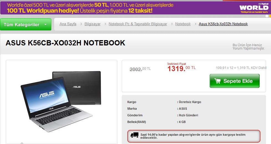Open the Notebook category breadcrumb
The width and height of the screenshot is (271, 144).
183,24
